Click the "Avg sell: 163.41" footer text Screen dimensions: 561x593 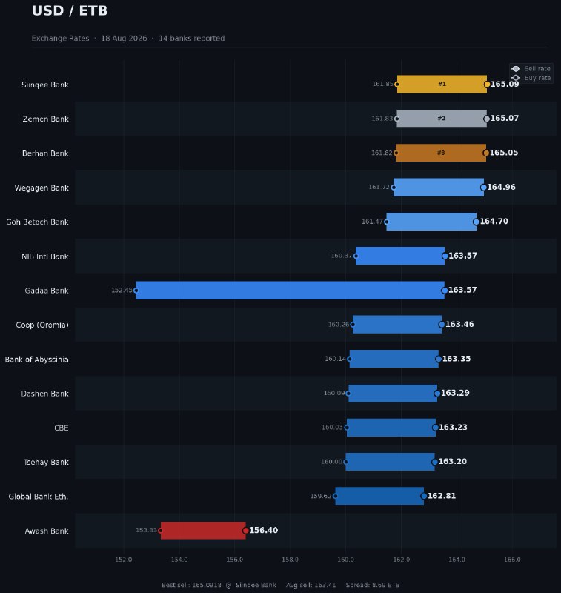pos(311,585)
